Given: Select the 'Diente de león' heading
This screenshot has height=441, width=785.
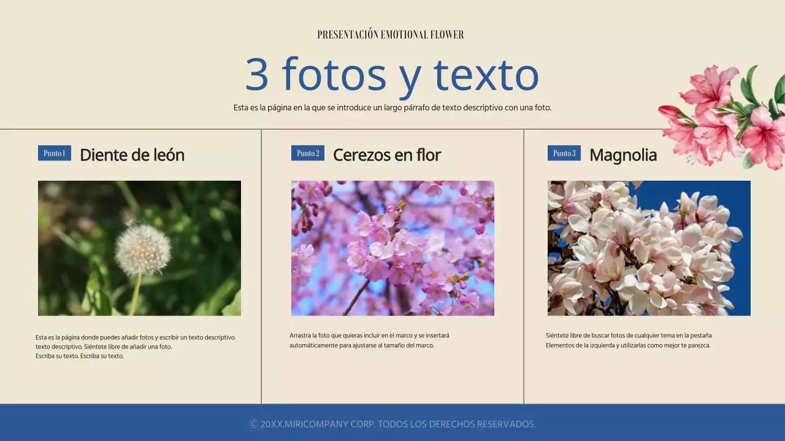Looking at the screenshot, I should (132, 155).
